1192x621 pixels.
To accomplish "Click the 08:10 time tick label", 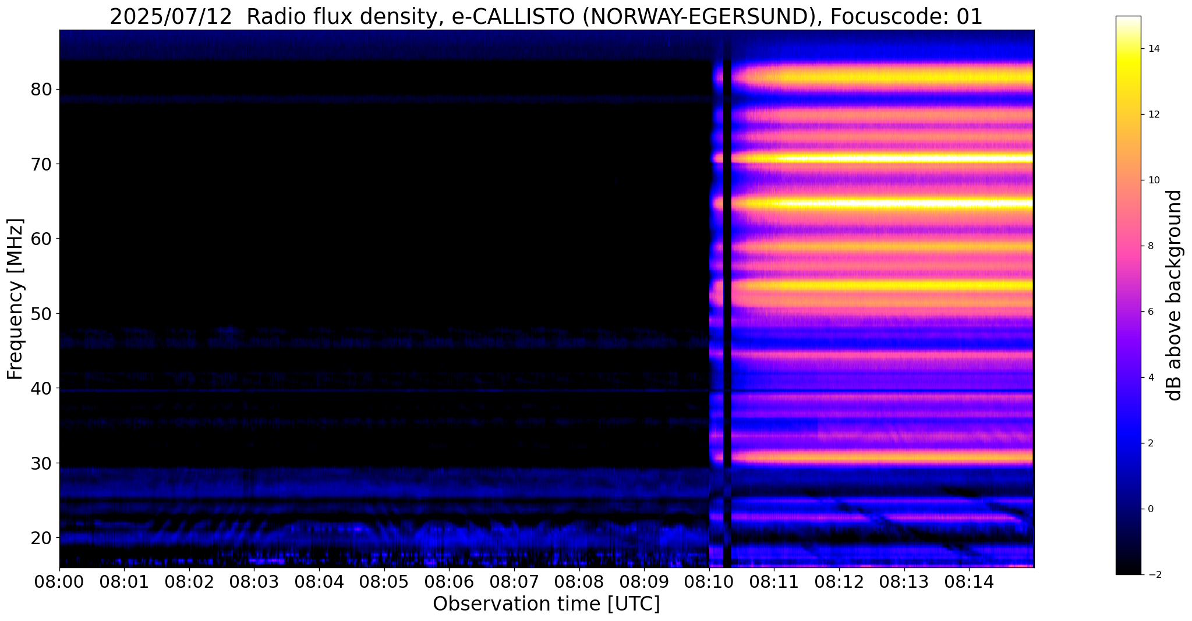I will coord(709,581).
